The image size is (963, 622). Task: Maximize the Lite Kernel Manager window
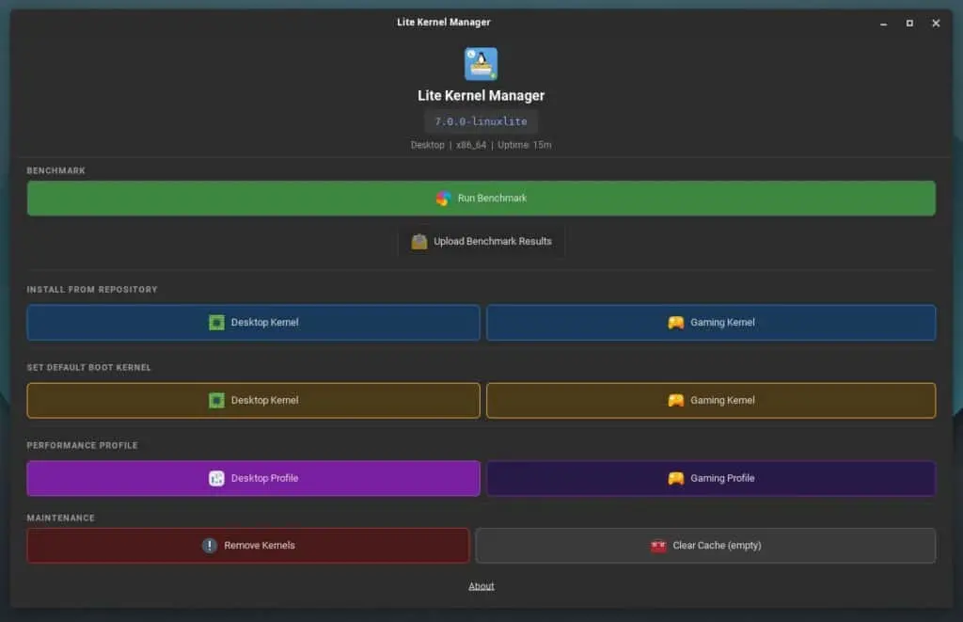[909, 24]
